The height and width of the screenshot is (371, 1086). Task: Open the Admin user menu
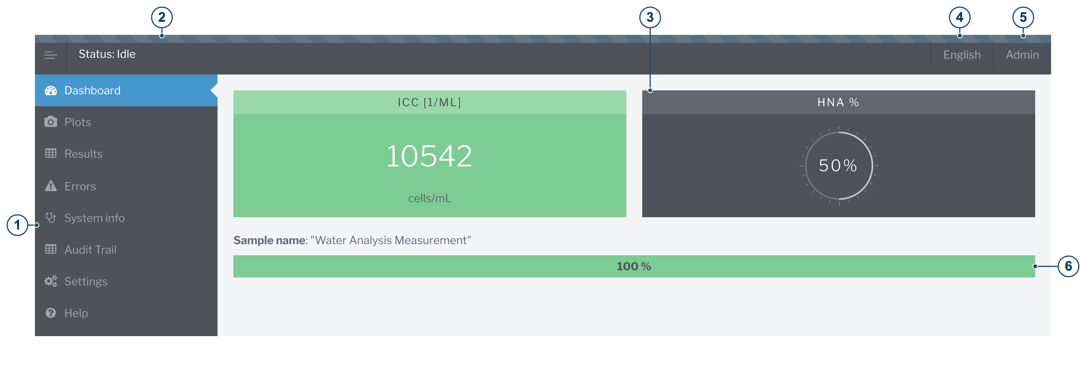[x=1022, y=55]
